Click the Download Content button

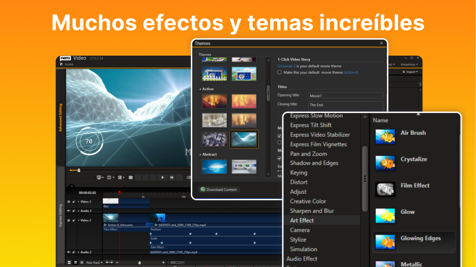pyautogui.click(x=219, y=189)
